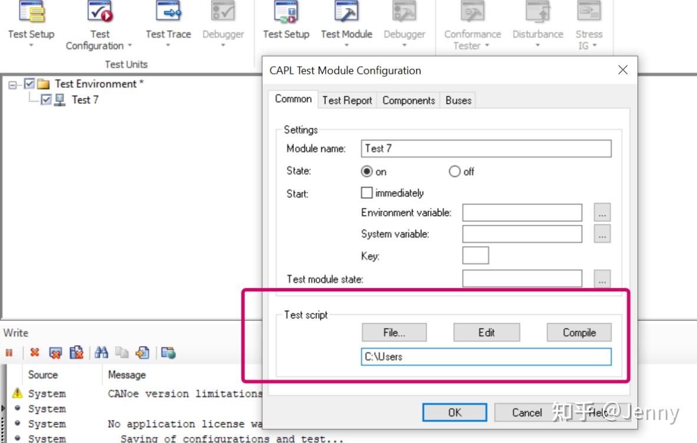697x443 pixels.
Task: Open the Components tab
Action: pyautogui.click(x=408, y=100)
